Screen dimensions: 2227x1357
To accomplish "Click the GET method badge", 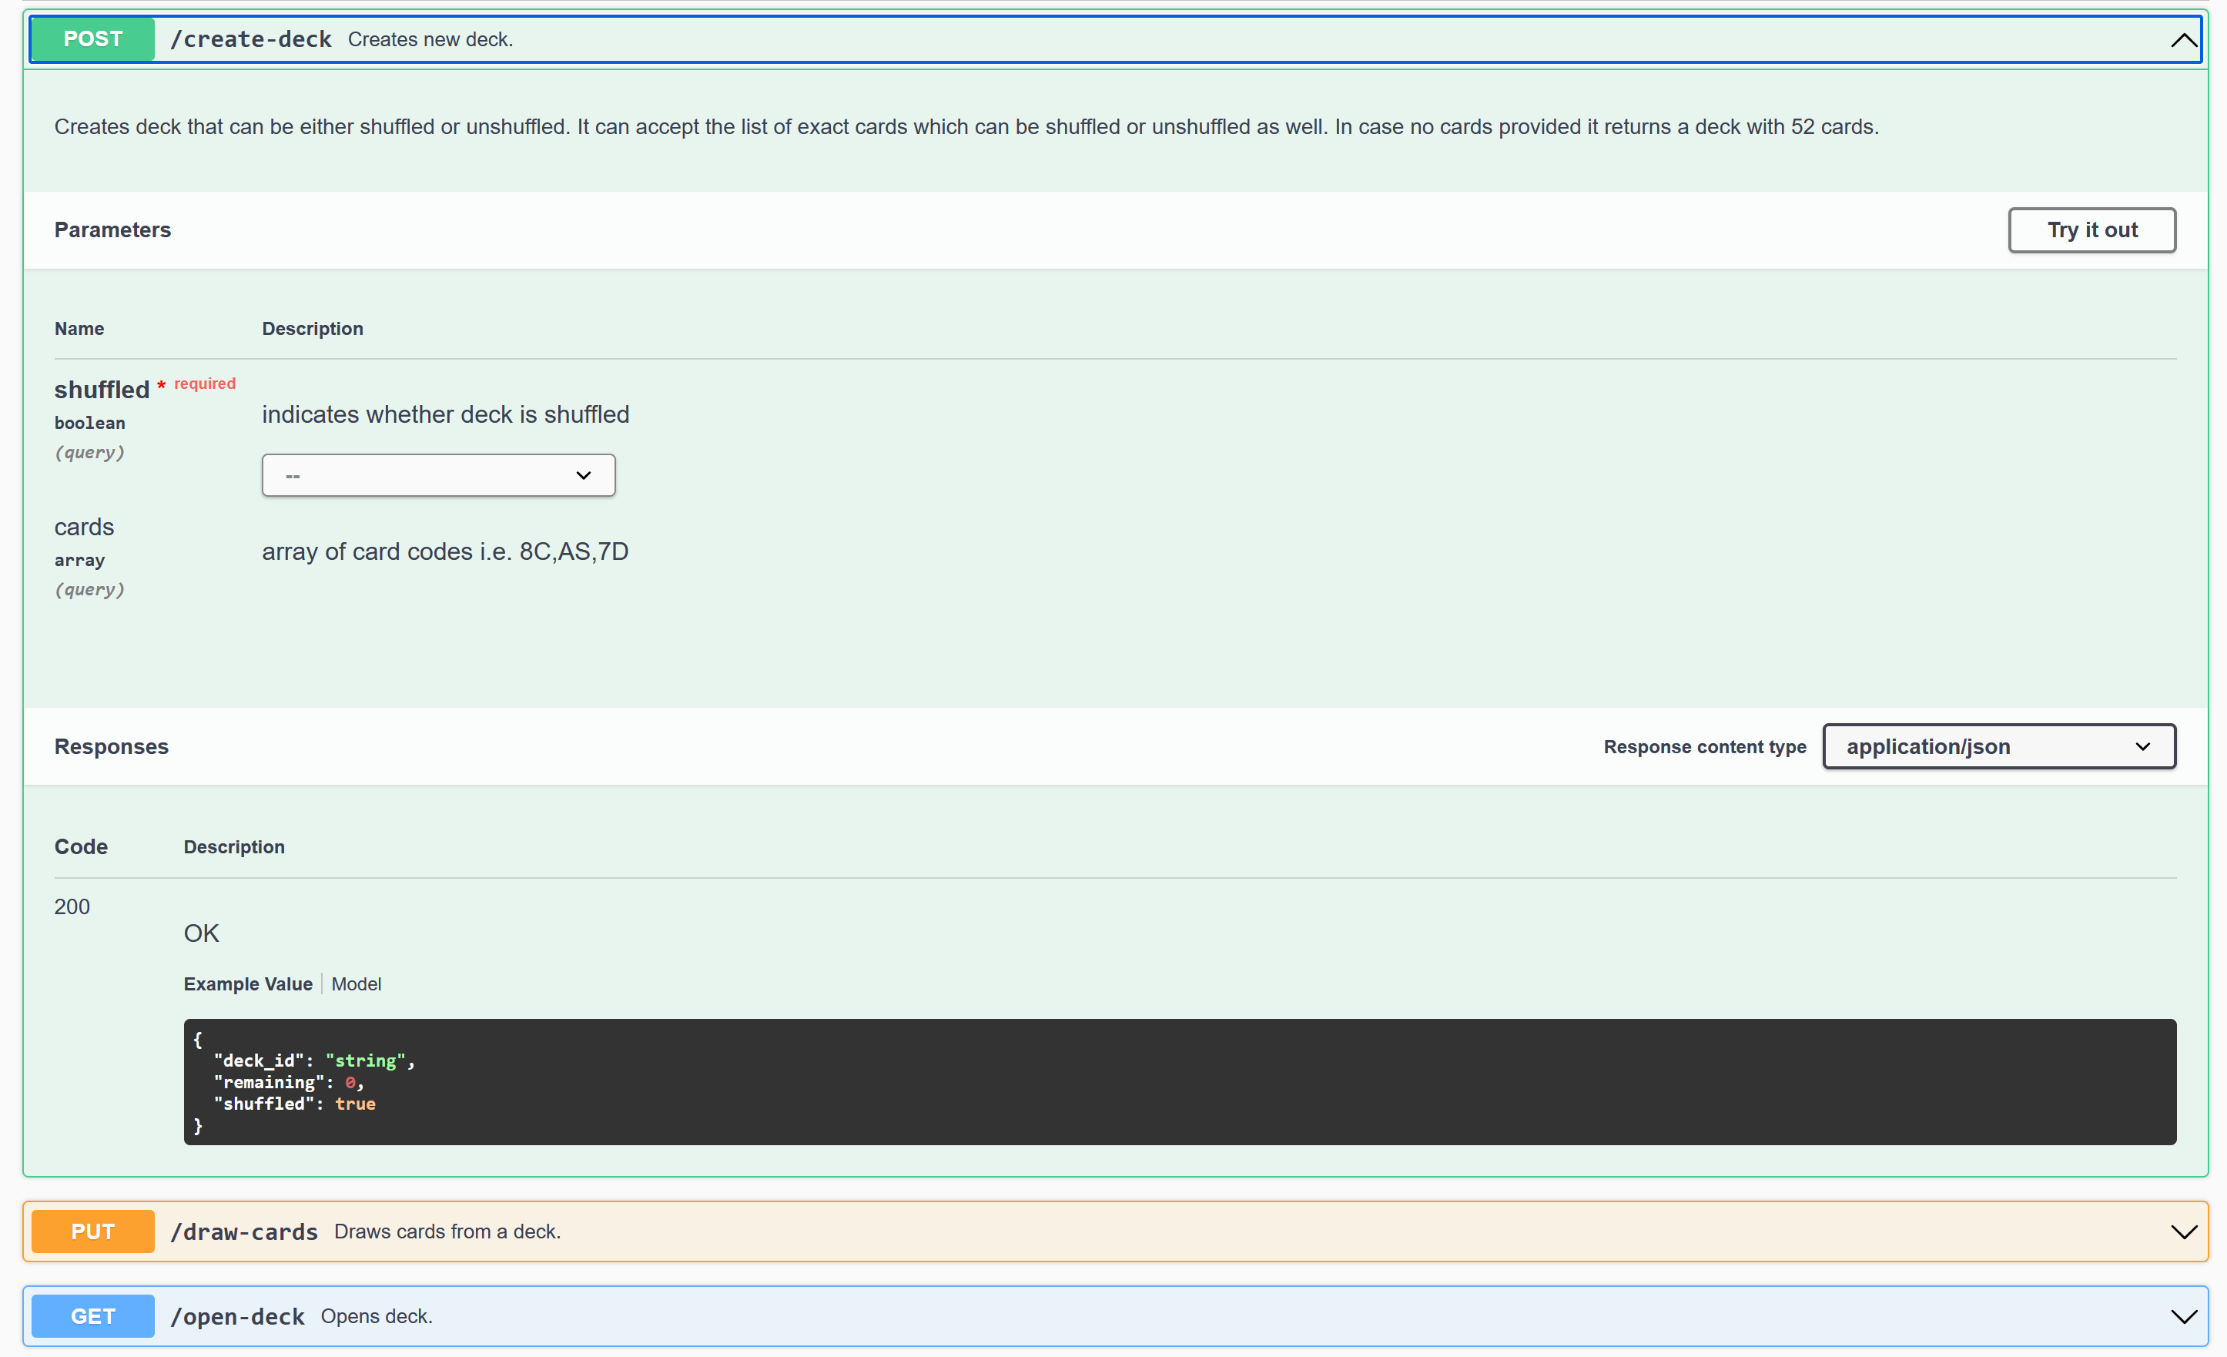I will 93,1316.
